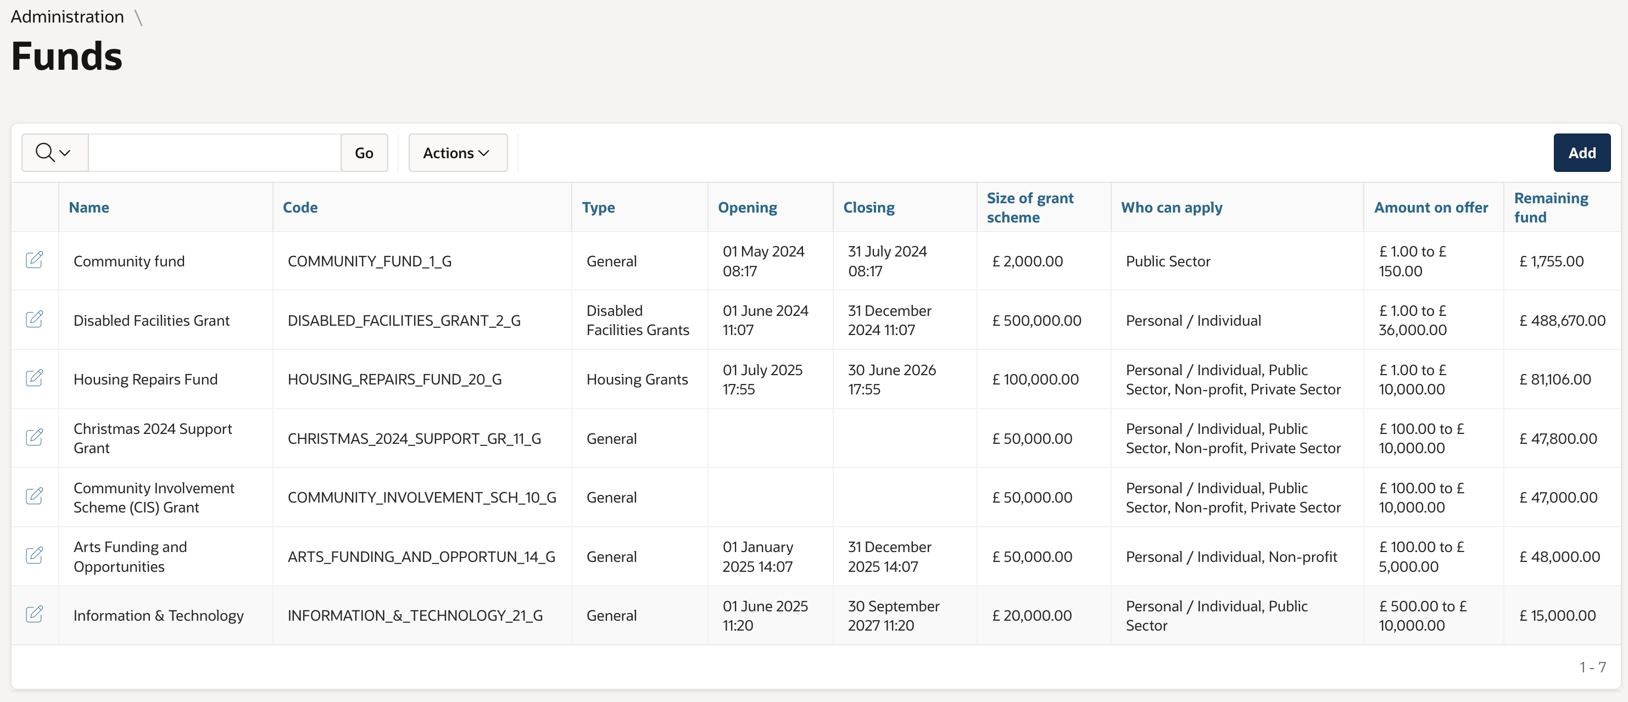Edit Arts Funding and Opportunities row
The height and width of the screenshot is (702, 1628).
(x=34, y=555)
